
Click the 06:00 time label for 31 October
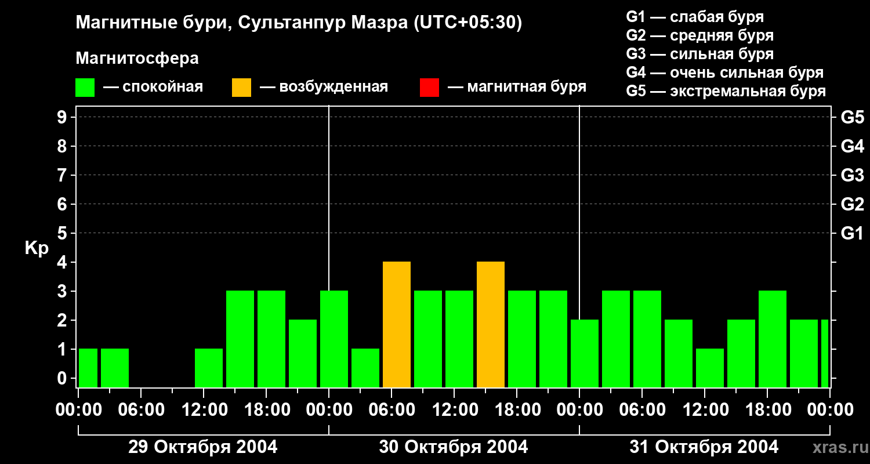click(643, 410)
